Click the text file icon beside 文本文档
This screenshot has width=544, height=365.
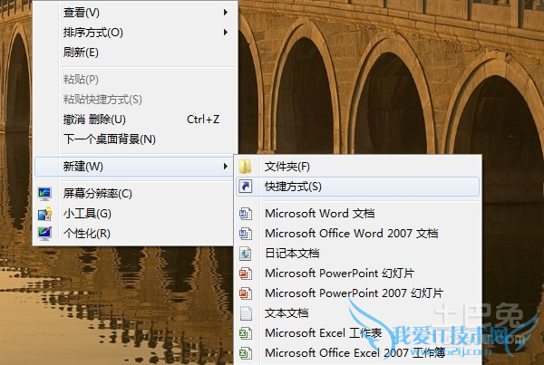246,313
